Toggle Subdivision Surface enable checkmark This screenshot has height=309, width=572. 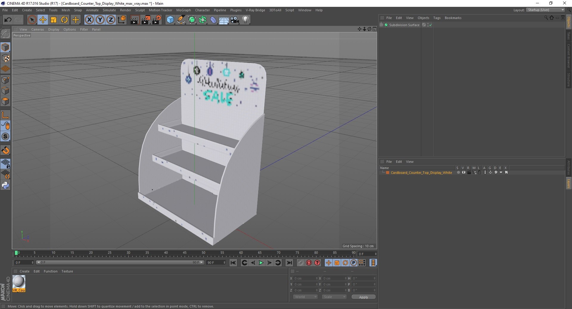(x=430, y=25)
